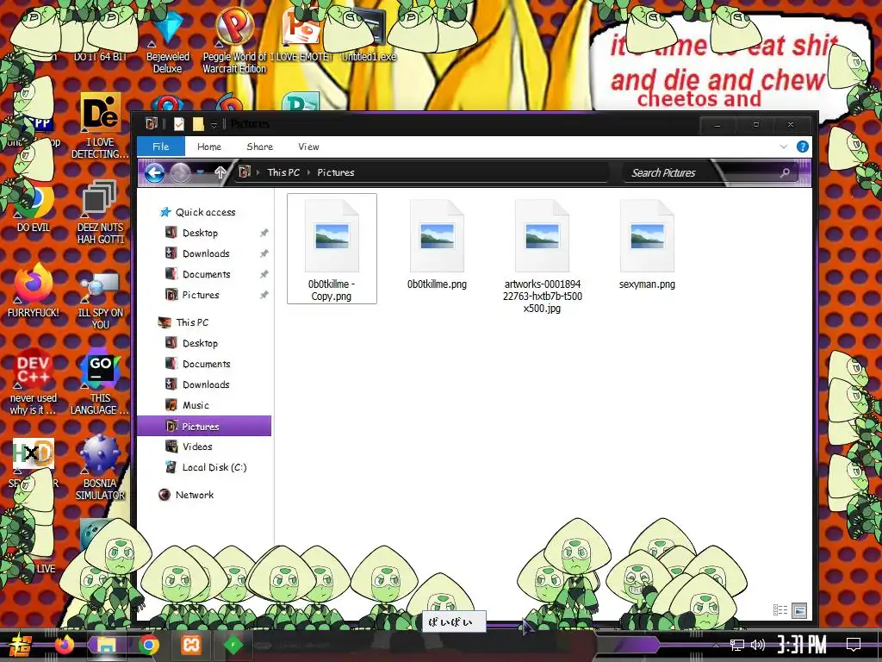Select highlighted Pictures under This PC

[x=204, y=426]
